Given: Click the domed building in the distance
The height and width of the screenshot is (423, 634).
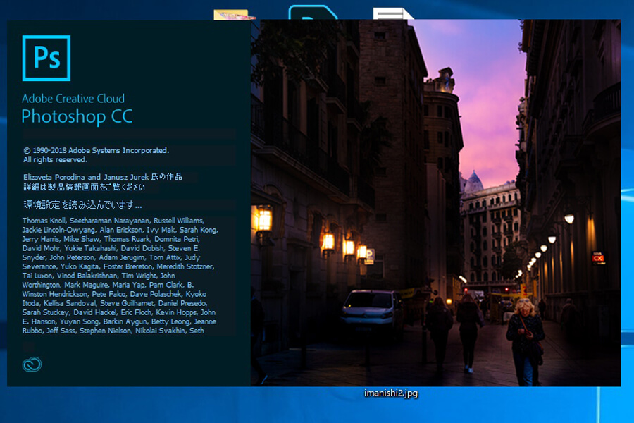Looking at the screenshot, I should point(474,180).
